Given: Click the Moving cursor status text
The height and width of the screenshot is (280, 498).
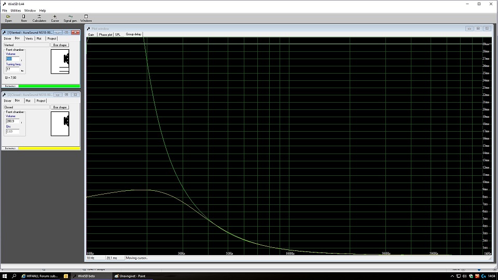Looking at the screenshot, I should click(x=136, y=258).
